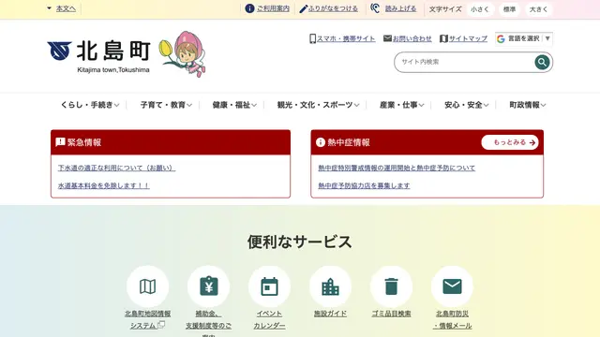Set text size to 大きく
The image size is (600, 337).
pyautogui.click(x=538, y=9)
